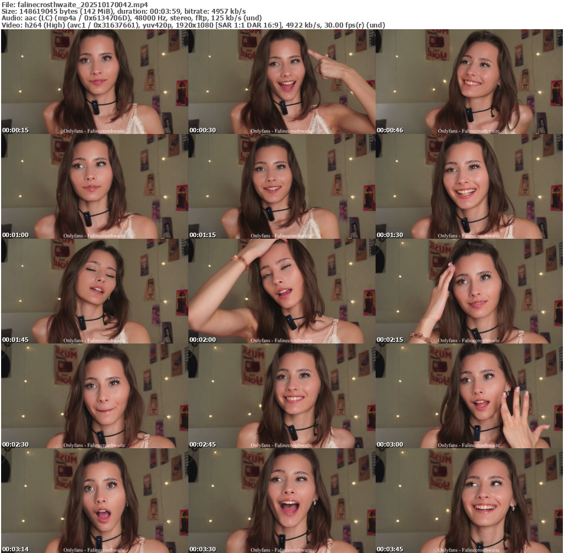This screenshot has width=564, height=553.
Task: Open the frame marked 00:03:00
Action: [x=469, y=396]
